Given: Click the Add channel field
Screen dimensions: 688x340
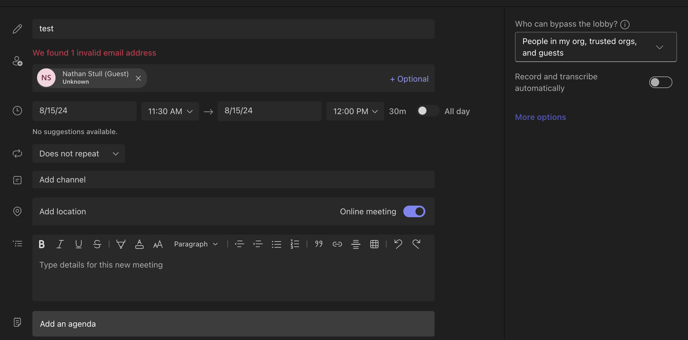Looking at the screenshot, I should [x=233, y=180].
